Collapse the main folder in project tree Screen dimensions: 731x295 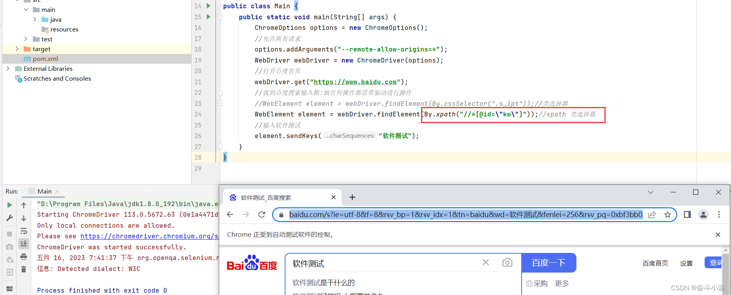[x=26, y=9]
